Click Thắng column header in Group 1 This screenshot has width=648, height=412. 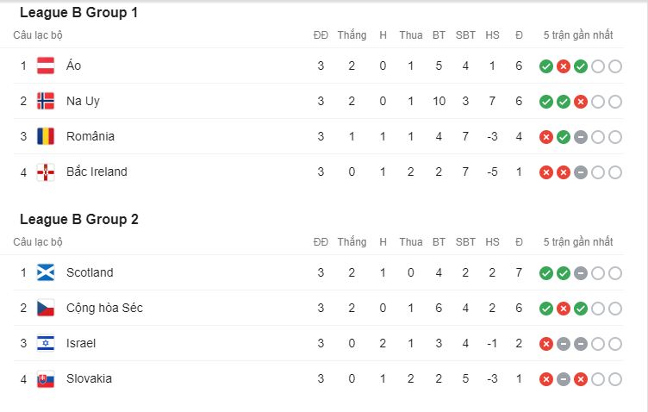click(352, 35)
